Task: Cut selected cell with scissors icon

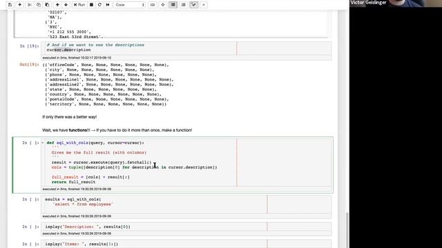Action: (30, 5)
